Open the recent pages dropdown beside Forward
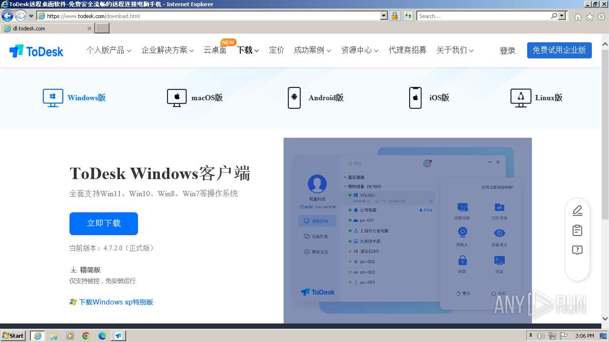Screen dimensions: 609x342 click(31, 16)
